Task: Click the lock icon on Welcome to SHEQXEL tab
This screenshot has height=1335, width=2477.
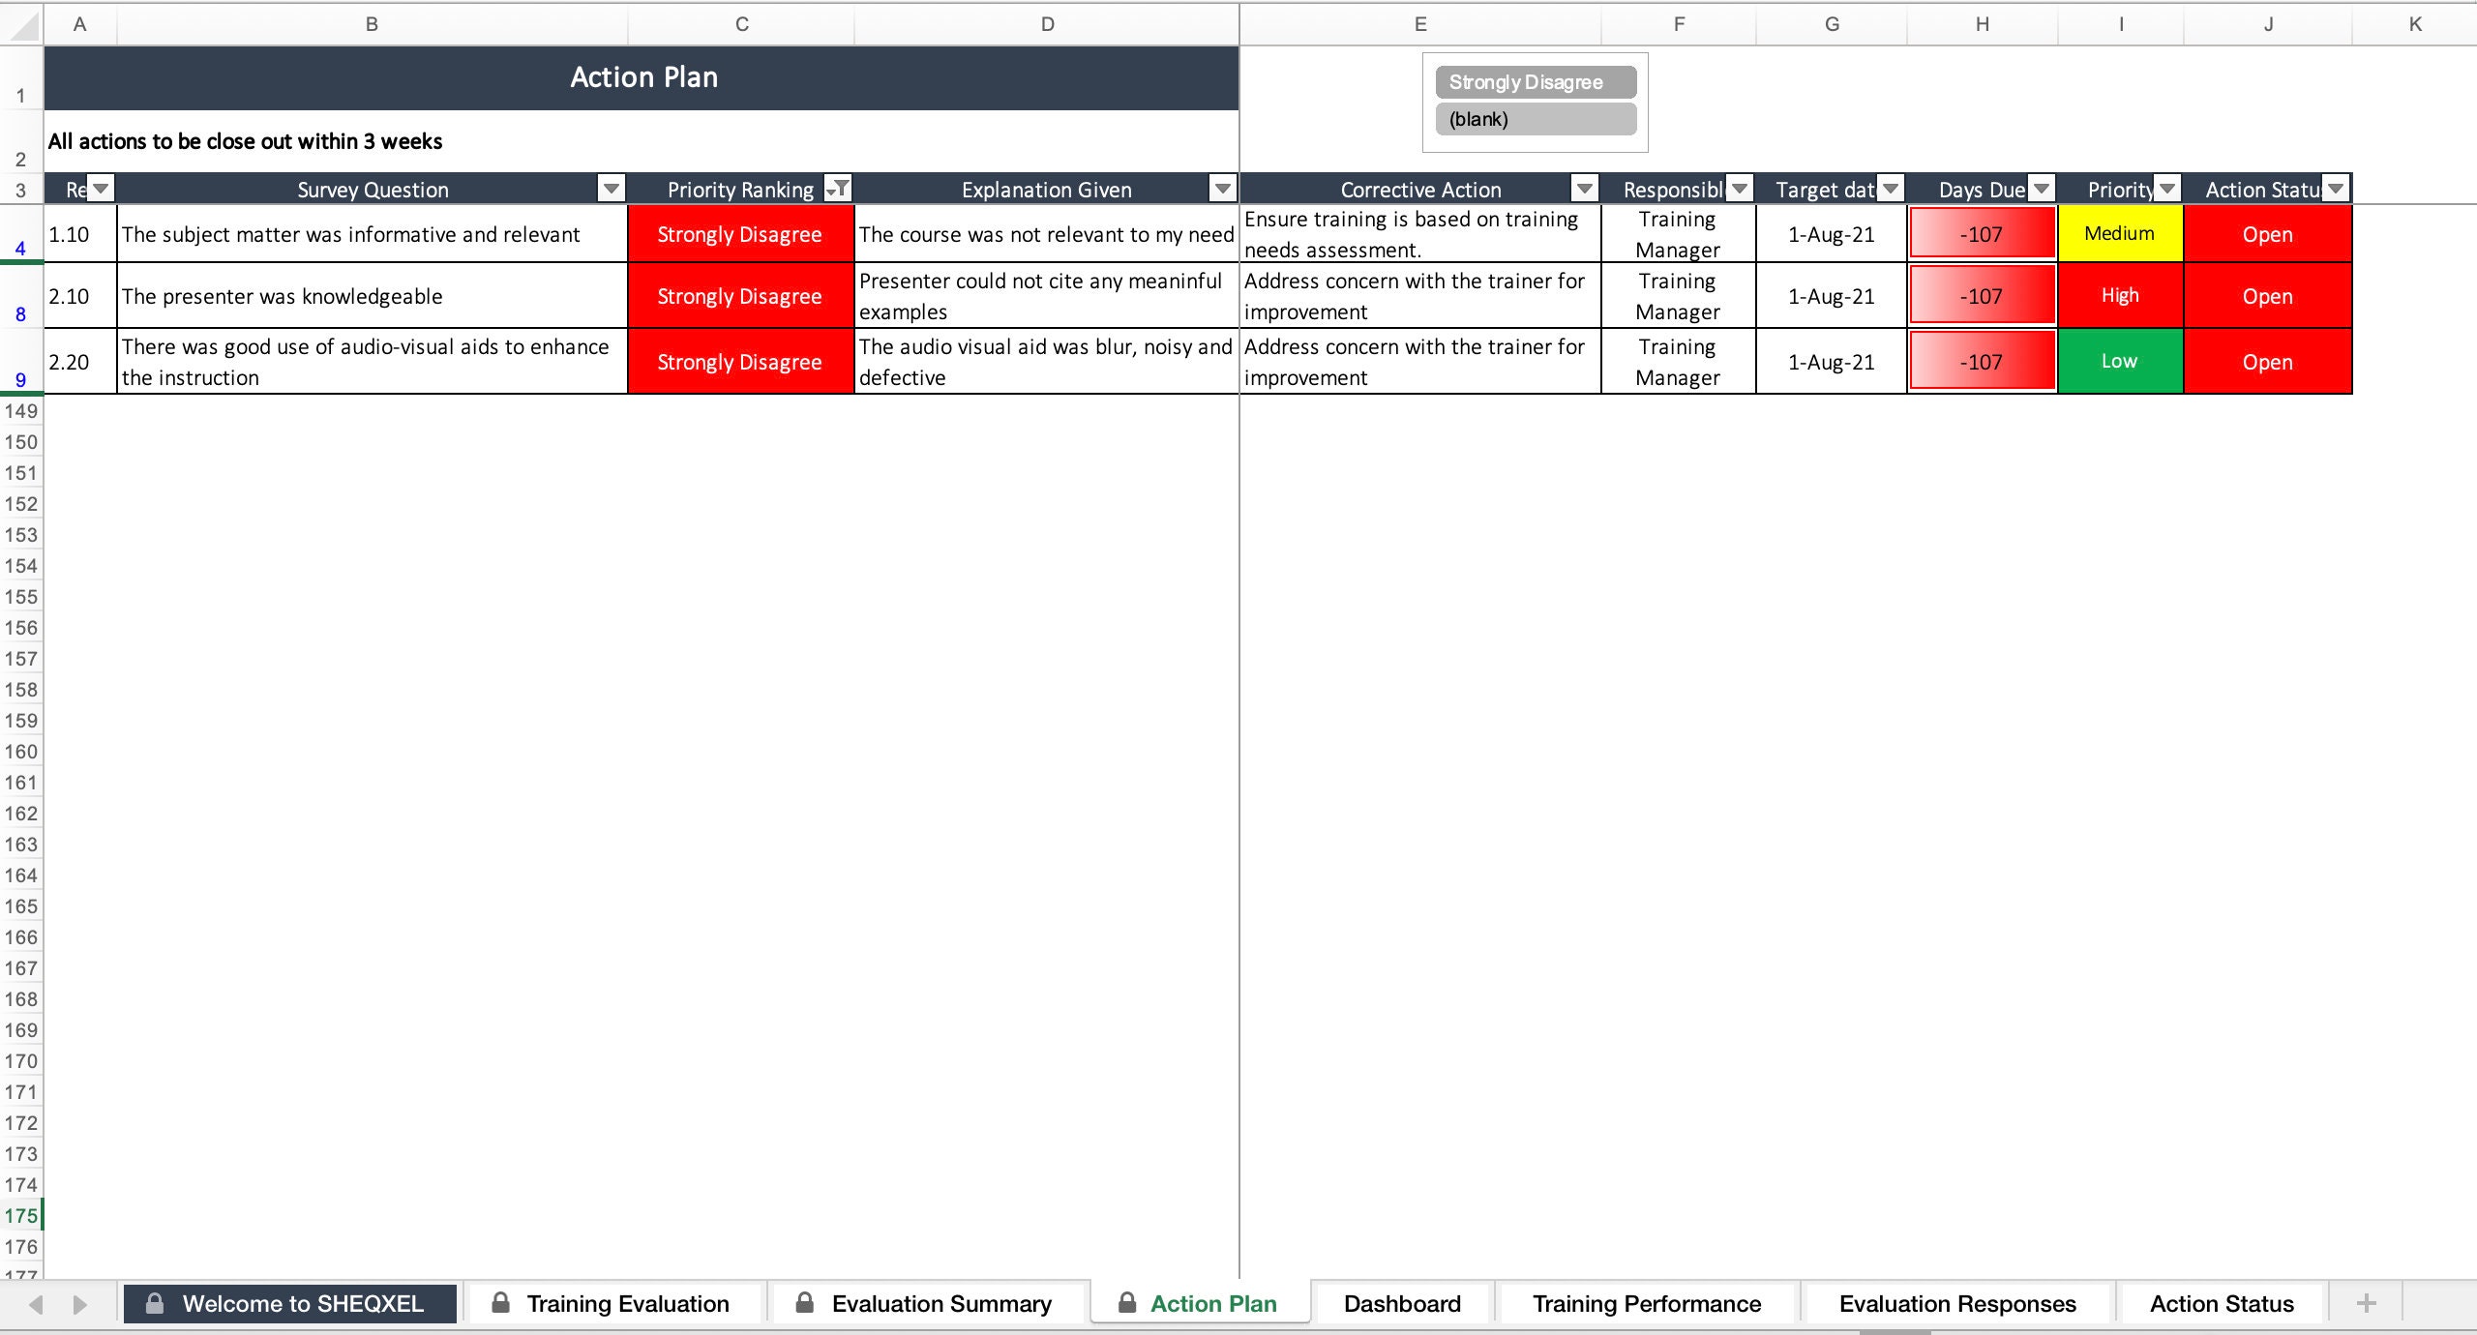Action: pos(155,1303)
